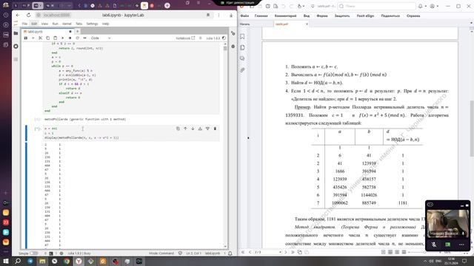Open Windows taskbar search

point(18,261)
